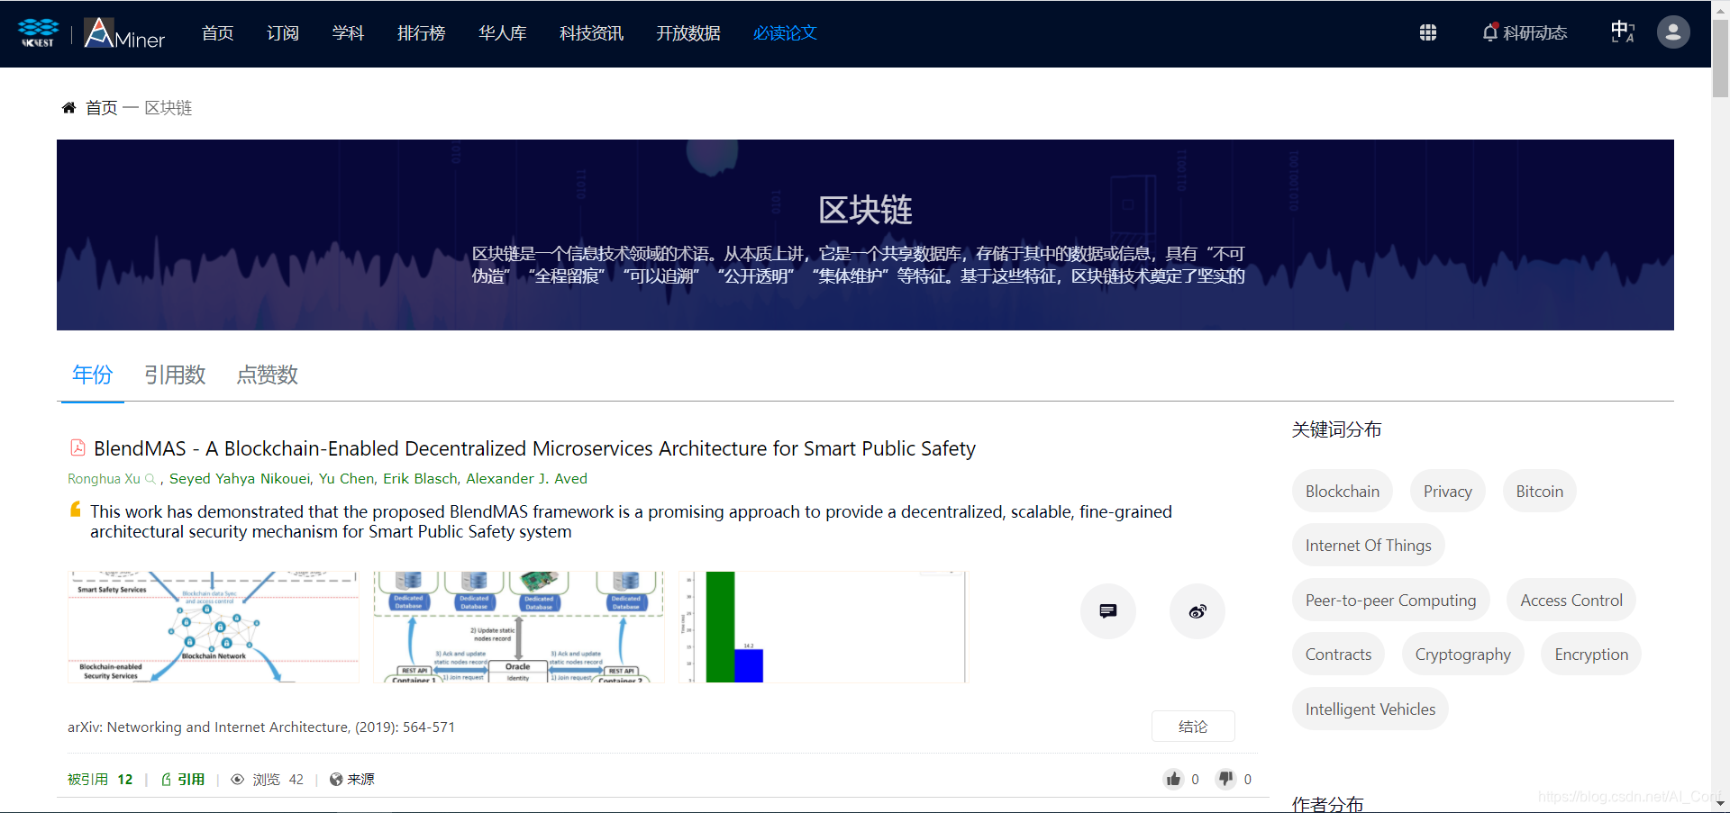This screenshot has height=813, width=1730.
Task: Click the 区块链 banner heading
Action: click(x=865, y=210)
